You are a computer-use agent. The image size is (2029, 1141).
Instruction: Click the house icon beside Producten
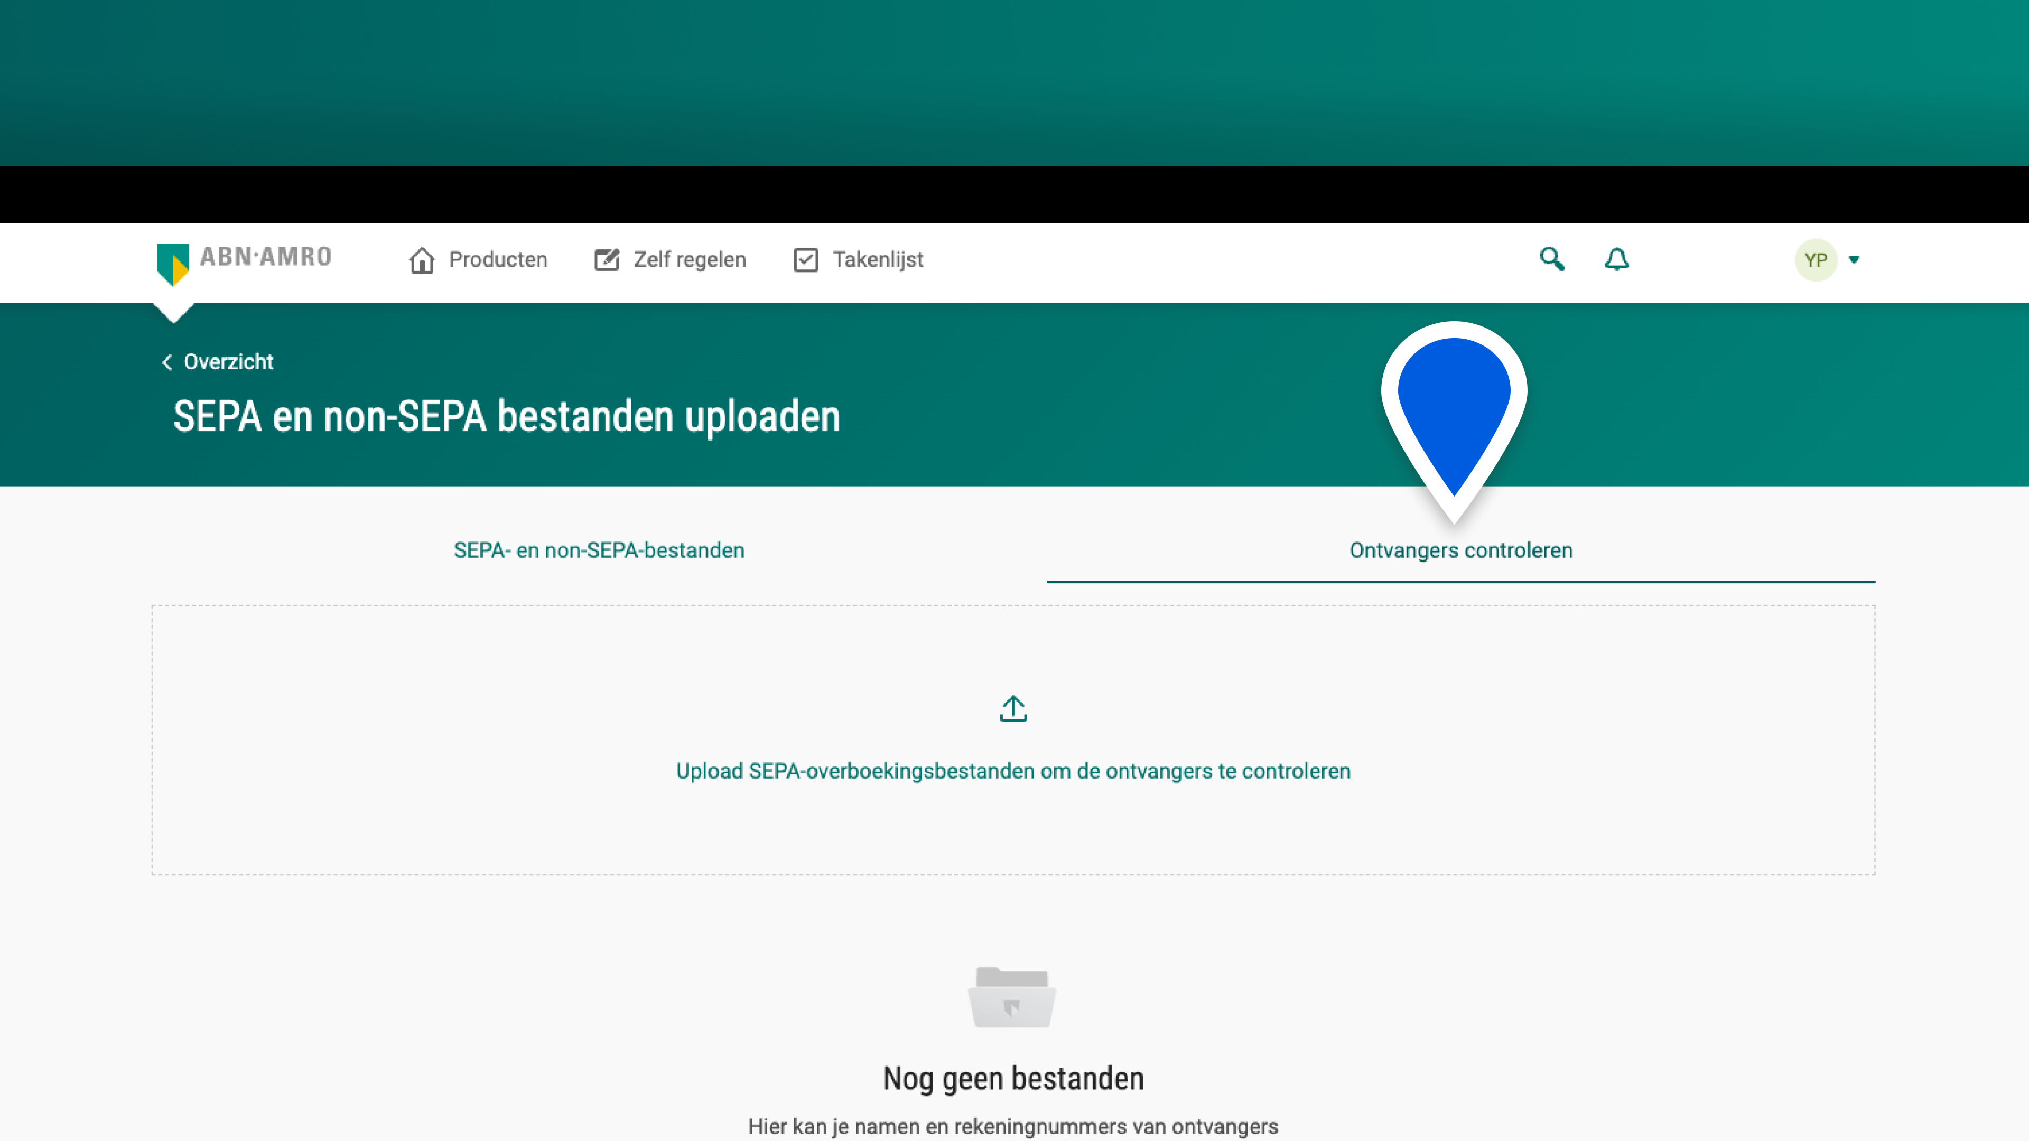coord(422,260)
